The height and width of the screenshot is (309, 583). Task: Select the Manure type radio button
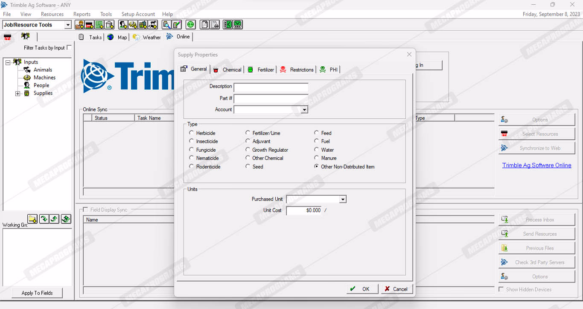317,158
